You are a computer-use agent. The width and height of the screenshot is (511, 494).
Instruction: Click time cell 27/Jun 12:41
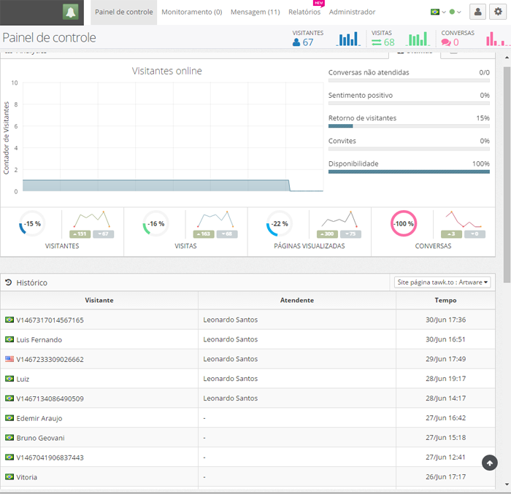coord(445,458)
